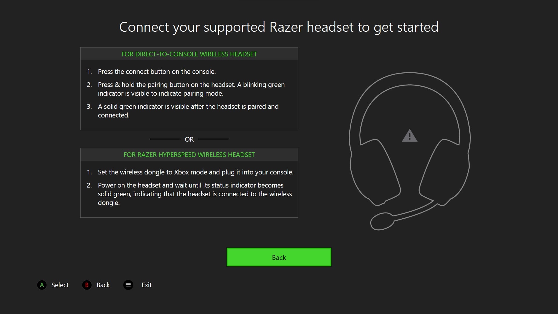Click the red B controller button icon
Image resolution: width=558 pixels, height=314 pixels.
[87, 285]
